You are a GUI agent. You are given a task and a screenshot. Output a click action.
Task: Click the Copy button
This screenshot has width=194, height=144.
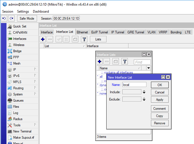pos(160,116)
